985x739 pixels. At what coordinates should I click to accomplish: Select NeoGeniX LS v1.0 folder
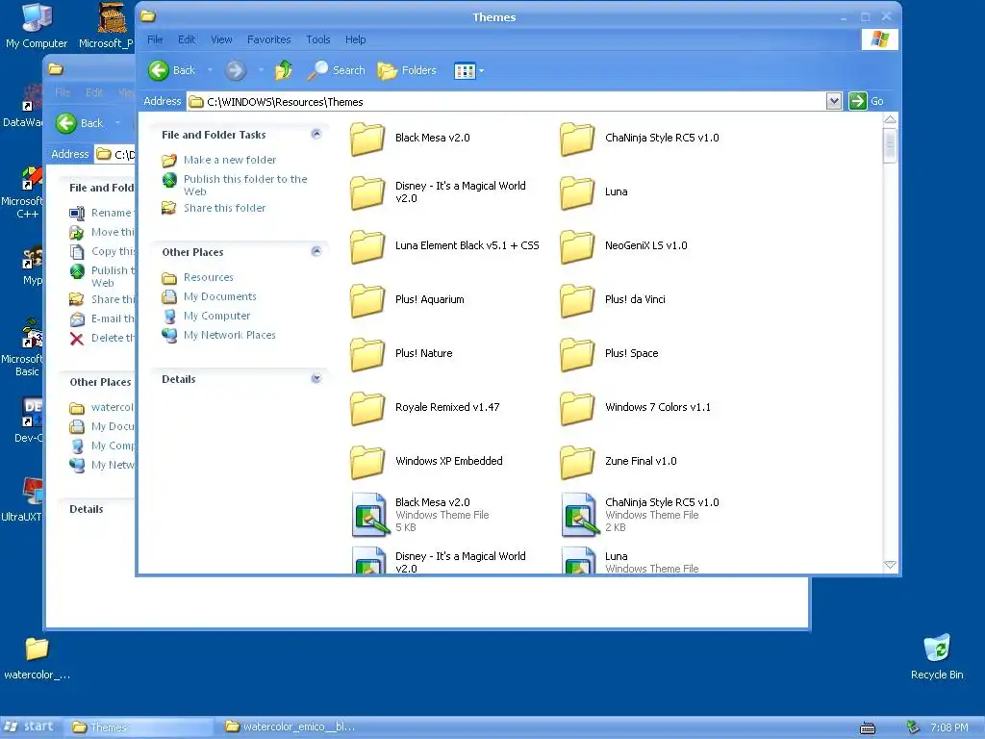pyautogui.click(x=623, y=245)
